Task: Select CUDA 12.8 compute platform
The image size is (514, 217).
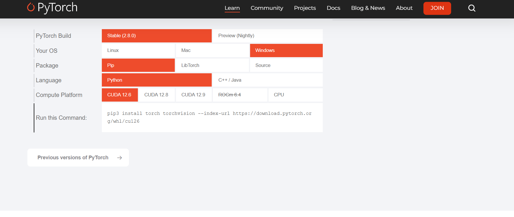Action: [156, 95]
